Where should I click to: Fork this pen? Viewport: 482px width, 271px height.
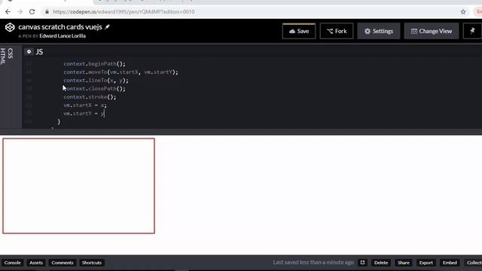click(337, 31)
